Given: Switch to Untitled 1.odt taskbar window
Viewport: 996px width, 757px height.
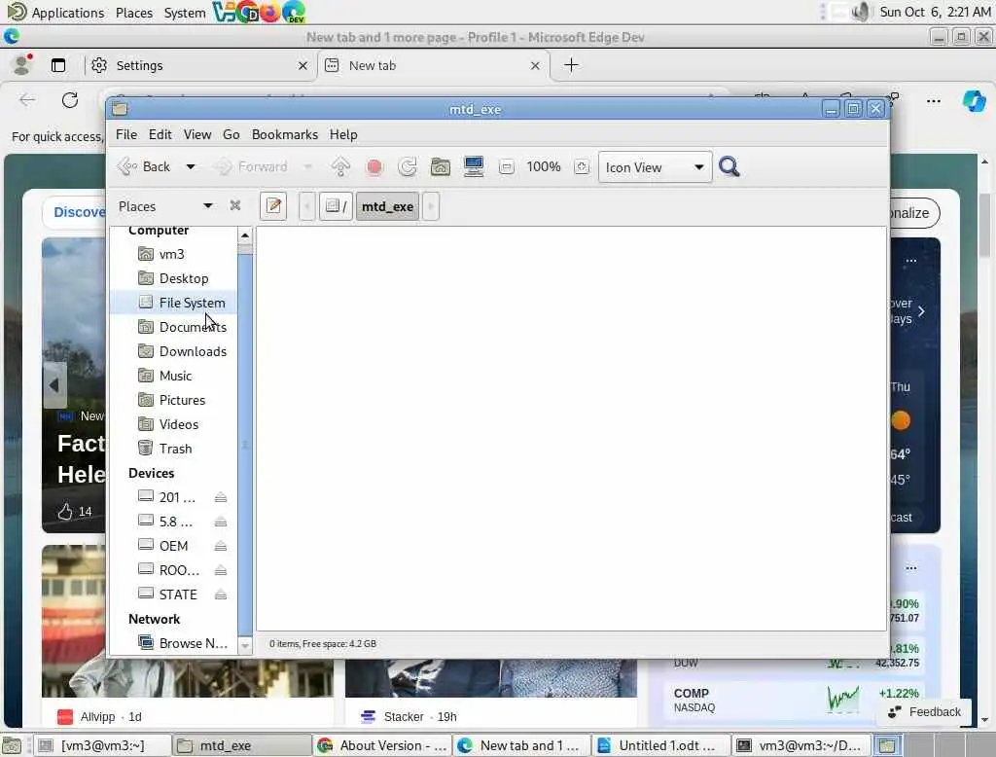Looking at the screenshot, I should coord(660,745).
